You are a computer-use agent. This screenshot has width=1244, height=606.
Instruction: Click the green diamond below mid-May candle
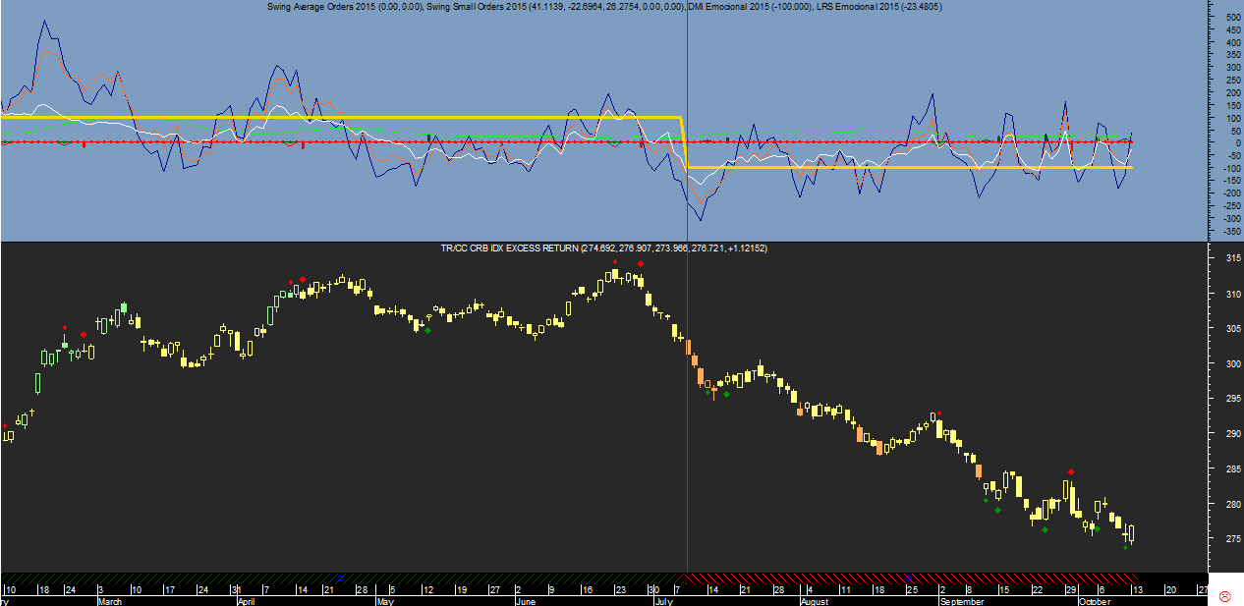(x=427, y=330)
